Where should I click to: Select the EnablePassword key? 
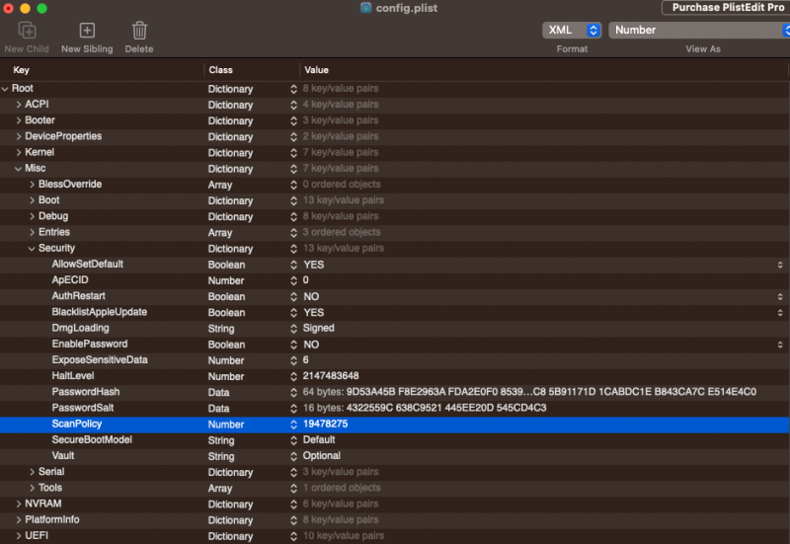pos(90,344)
